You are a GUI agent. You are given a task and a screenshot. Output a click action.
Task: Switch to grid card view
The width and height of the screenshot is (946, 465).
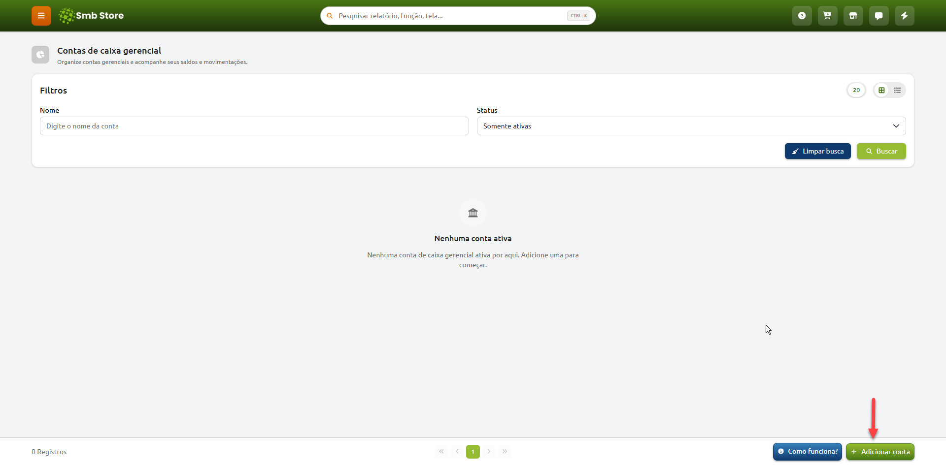tap(882, 90)
